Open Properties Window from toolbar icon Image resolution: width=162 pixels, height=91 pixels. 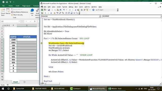pos(84,10)
